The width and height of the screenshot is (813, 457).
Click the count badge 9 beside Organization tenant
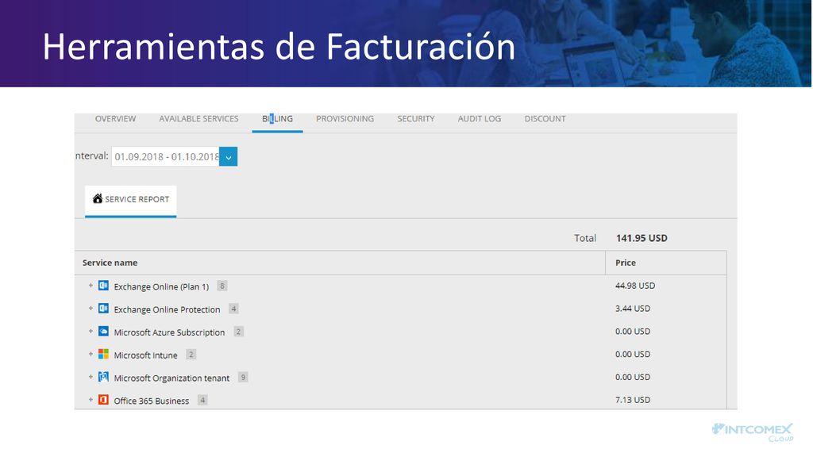[243, 377]
